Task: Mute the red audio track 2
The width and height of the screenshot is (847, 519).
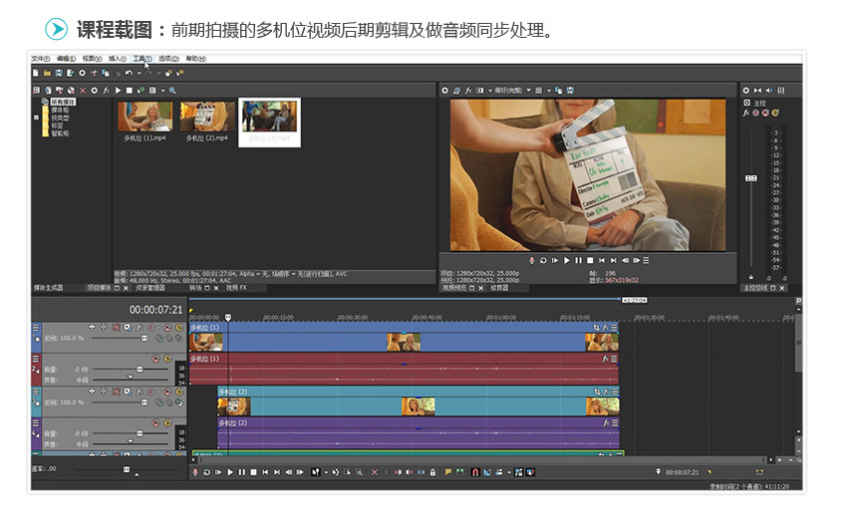Action: click(156, 359)
